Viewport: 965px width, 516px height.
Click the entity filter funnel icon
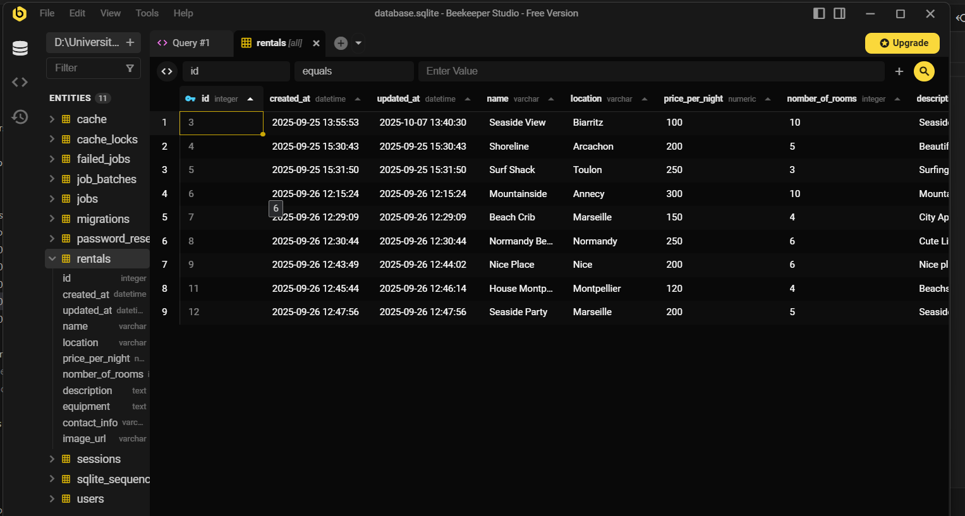click(x=130, y=68)
